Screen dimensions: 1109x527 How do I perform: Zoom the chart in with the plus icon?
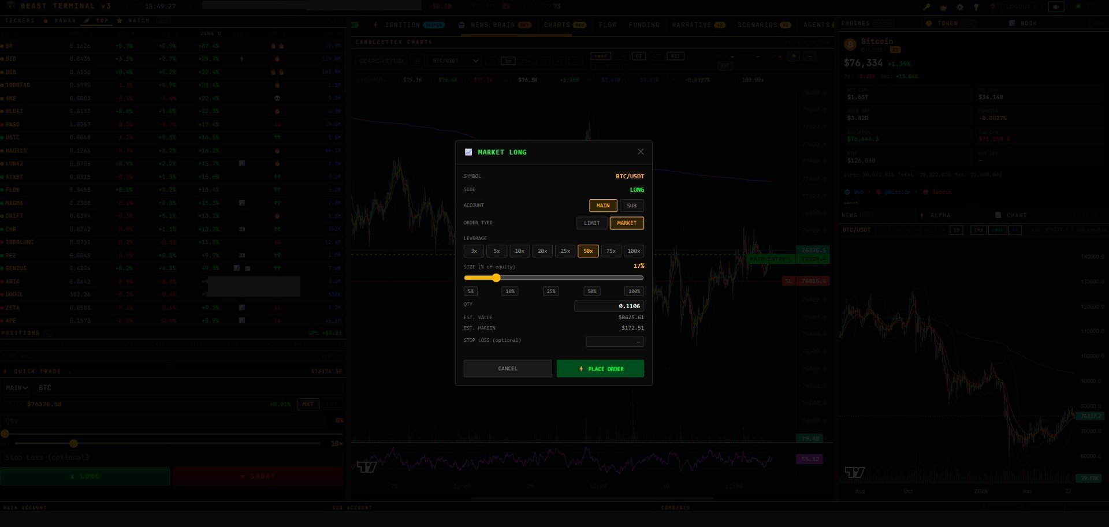point(794,56)
